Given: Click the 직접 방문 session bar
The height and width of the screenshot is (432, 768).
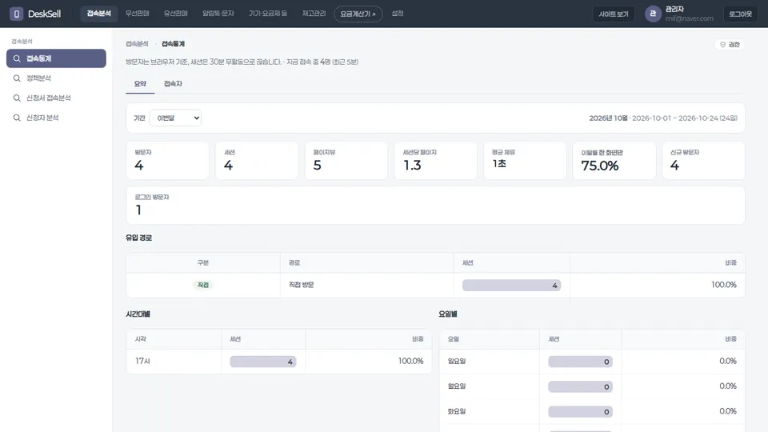Looking at the screenshot, I should 511,286.
